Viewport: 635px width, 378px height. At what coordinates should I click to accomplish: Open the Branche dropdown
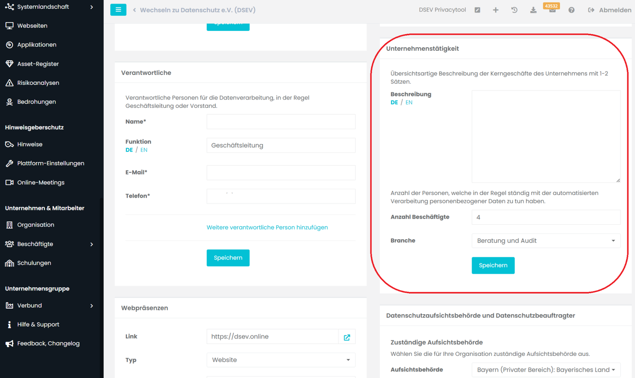546,241
